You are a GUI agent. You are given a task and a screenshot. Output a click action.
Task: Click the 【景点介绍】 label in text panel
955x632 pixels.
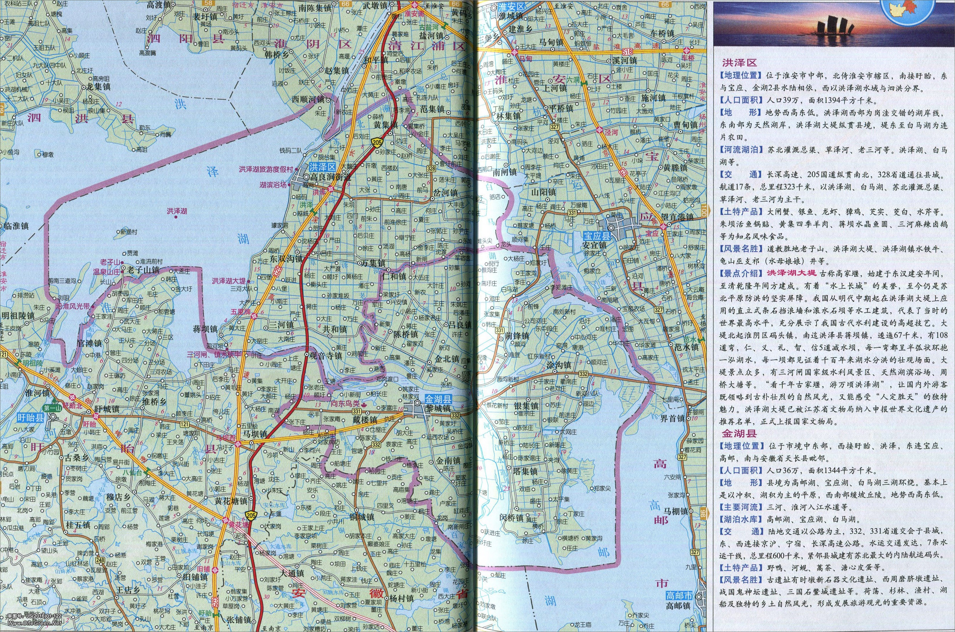tap(741, 273)
